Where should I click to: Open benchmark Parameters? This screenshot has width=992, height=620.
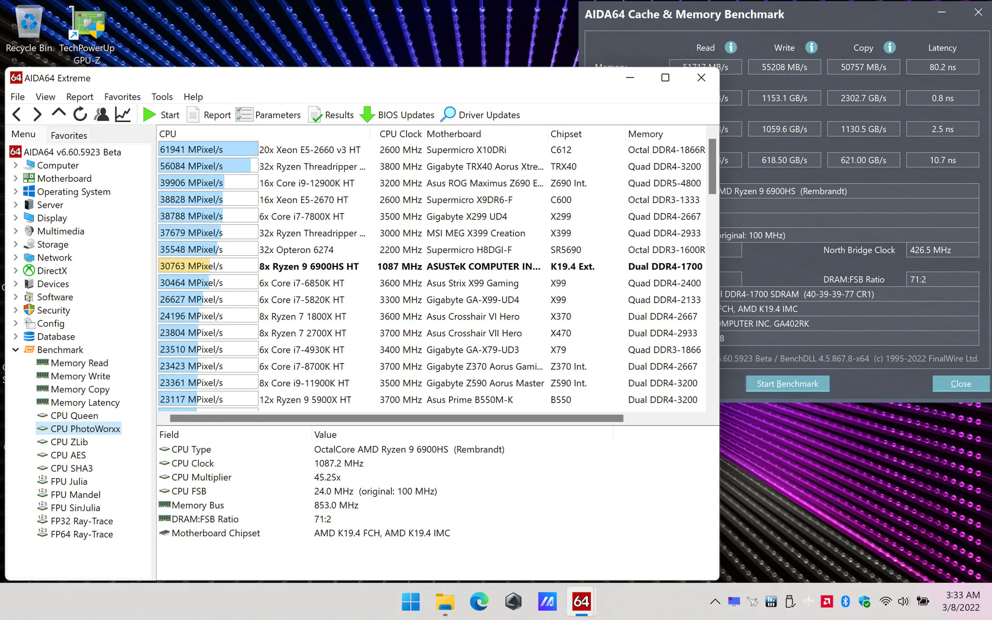[x=268, y=115]
